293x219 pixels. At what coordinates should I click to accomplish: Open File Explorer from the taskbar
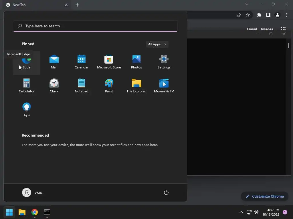(x=22, y=212)
